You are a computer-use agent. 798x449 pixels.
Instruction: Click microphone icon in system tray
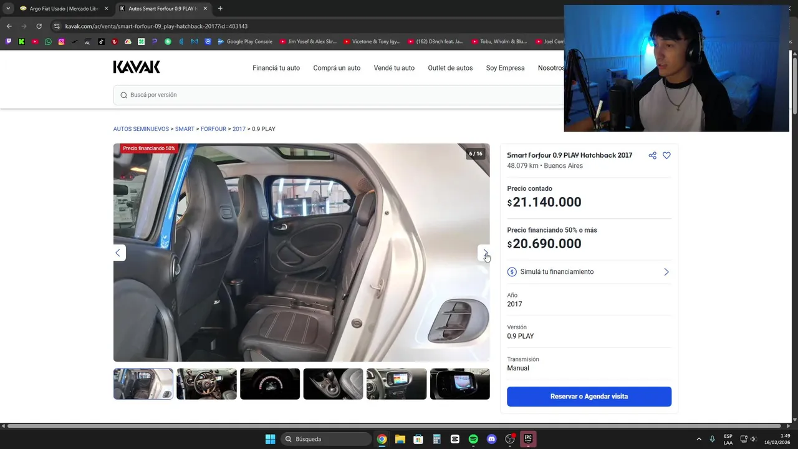(x=712, y=439)
